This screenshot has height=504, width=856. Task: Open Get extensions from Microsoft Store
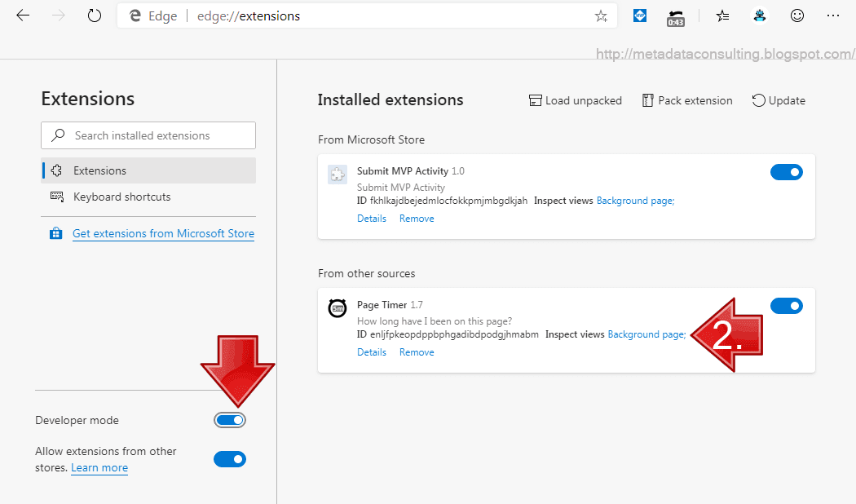pos(163,234)
